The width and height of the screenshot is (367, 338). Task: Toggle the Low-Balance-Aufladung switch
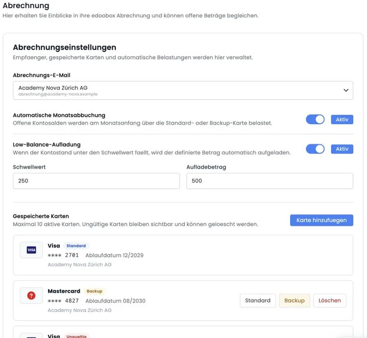[315, 149]
